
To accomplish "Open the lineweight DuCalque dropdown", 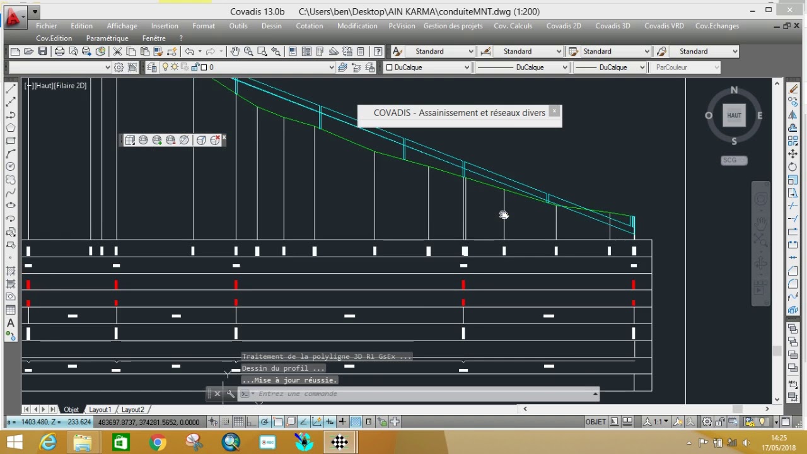I will (x=611, y=67).
